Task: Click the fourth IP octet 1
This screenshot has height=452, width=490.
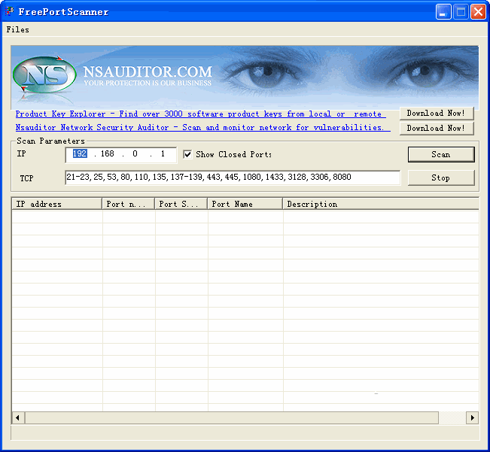Action: pyautogui.click(x=163, y=153)
